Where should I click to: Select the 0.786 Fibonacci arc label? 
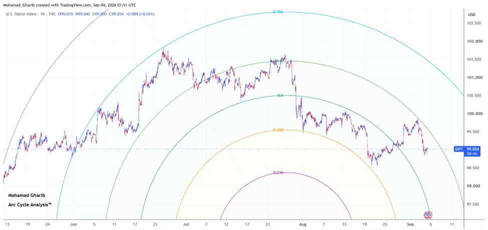(278, 12)
